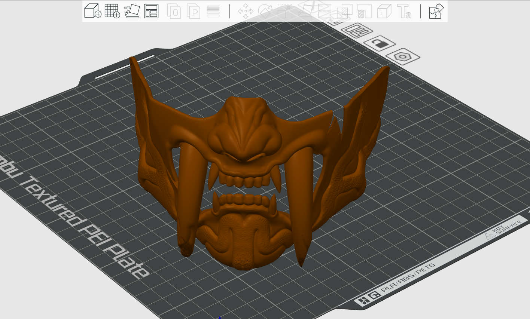Select the Scale gizmo tool

tap(284, 11)
